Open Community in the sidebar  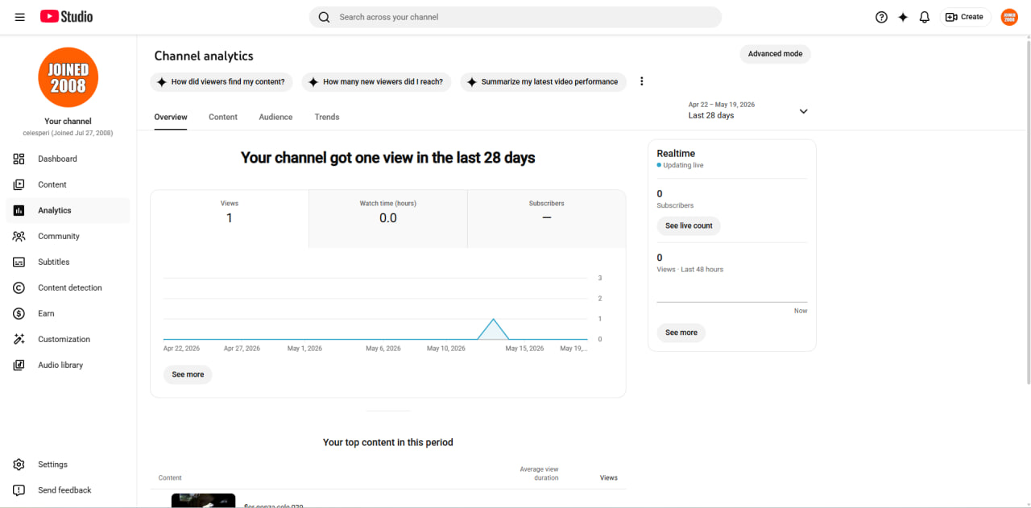(x=68, y=236)
